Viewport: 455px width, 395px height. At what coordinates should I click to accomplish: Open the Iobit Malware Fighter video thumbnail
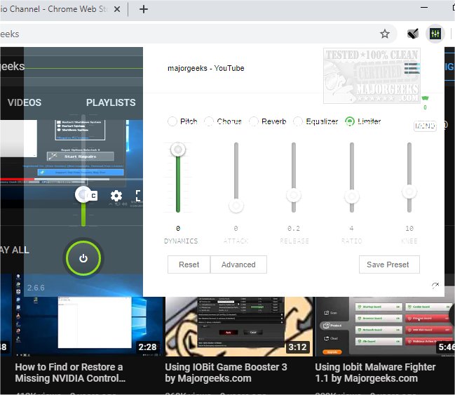(x=385, y=326)
